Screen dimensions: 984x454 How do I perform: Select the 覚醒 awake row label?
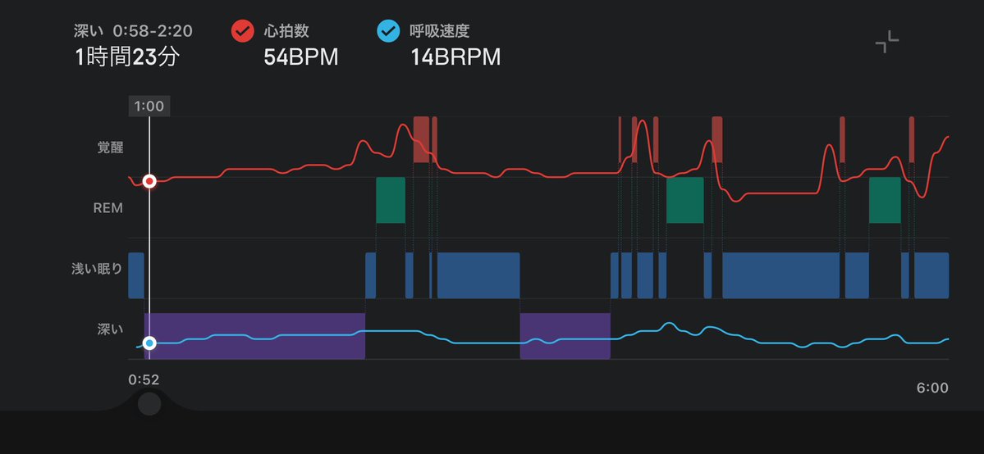[111, 148]
